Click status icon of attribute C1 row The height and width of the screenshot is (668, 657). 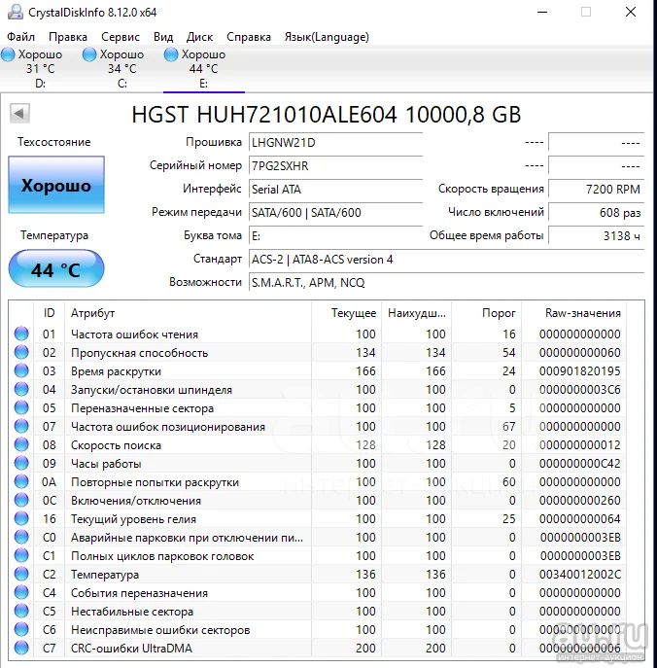pos(21,555)
